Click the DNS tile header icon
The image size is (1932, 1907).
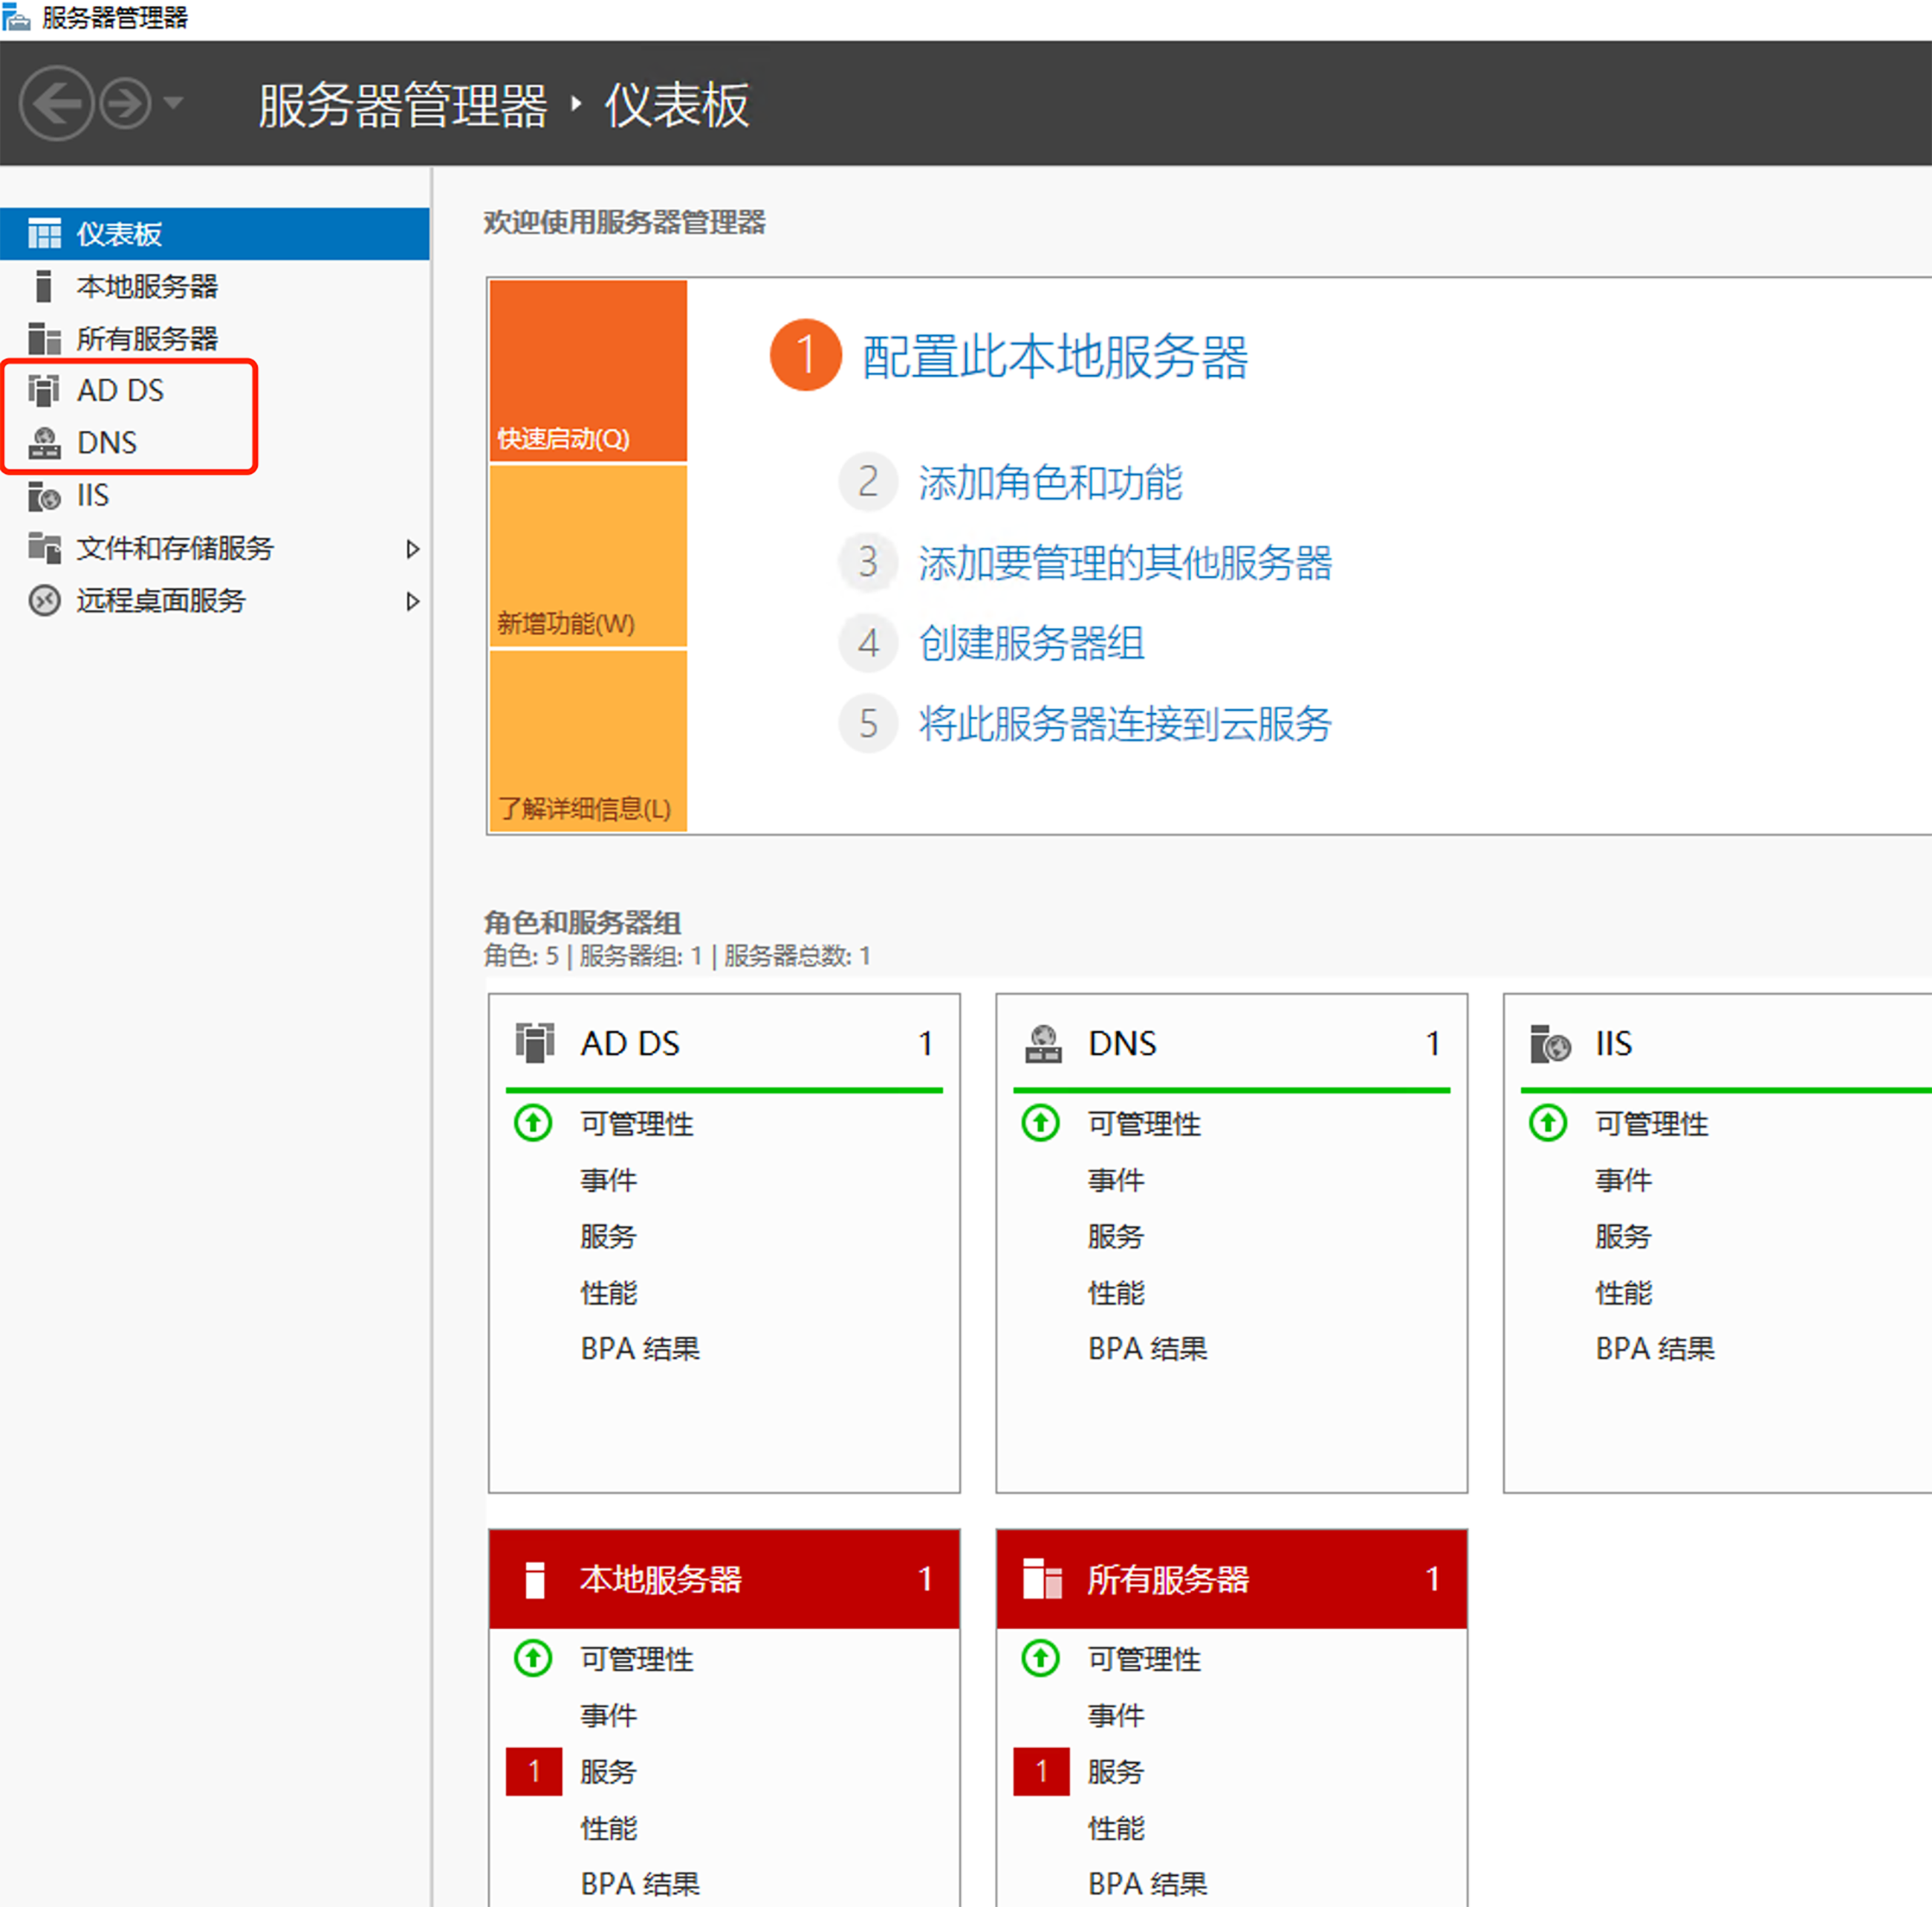click(x=1043, y=1043)
